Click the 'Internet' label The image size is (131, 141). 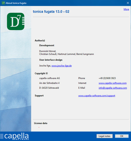click(x=82, y=83)
